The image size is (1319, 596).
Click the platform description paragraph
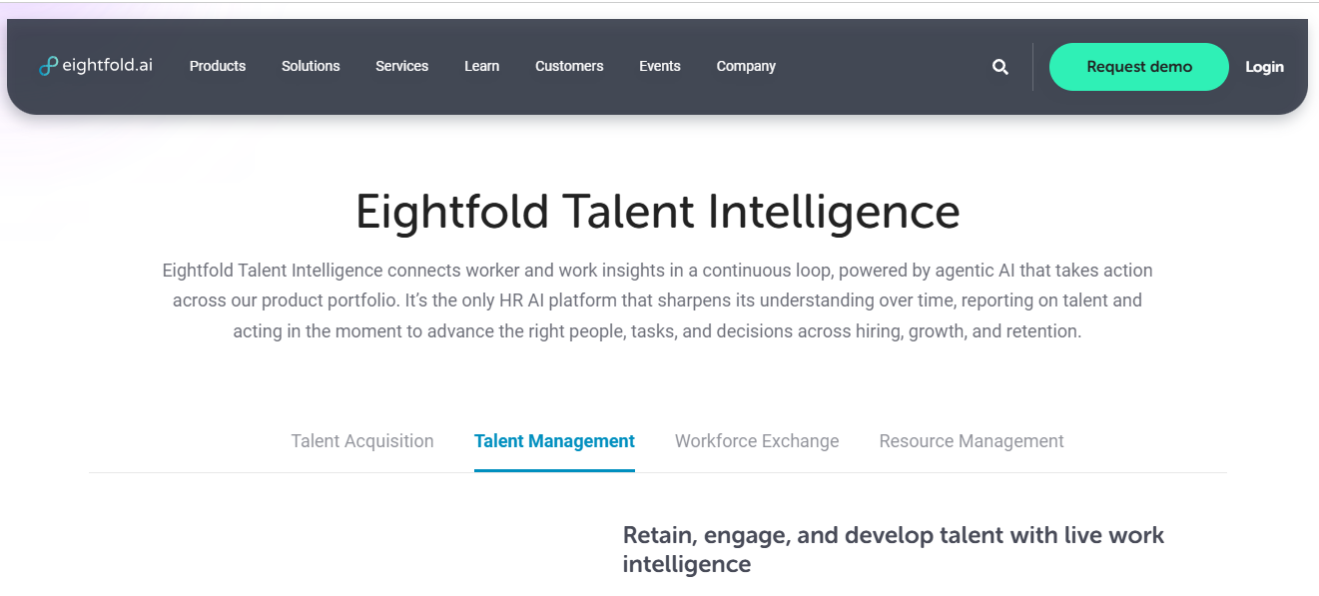pyautogui.click(x=657, y=300)
